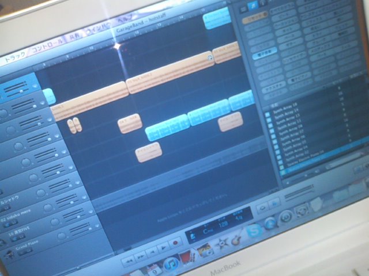Open Skype from the Dock

(x=254, y=231)
